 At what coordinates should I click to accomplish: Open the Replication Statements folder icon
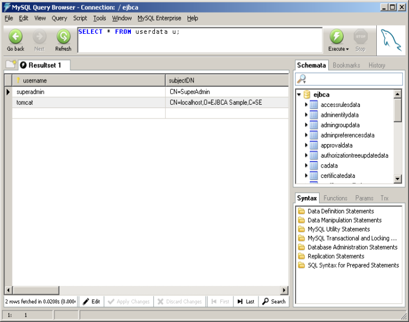point(302,256)
